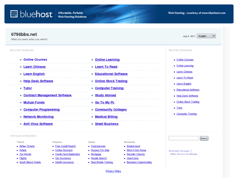Open the Learn English main link

pos(34,74)
